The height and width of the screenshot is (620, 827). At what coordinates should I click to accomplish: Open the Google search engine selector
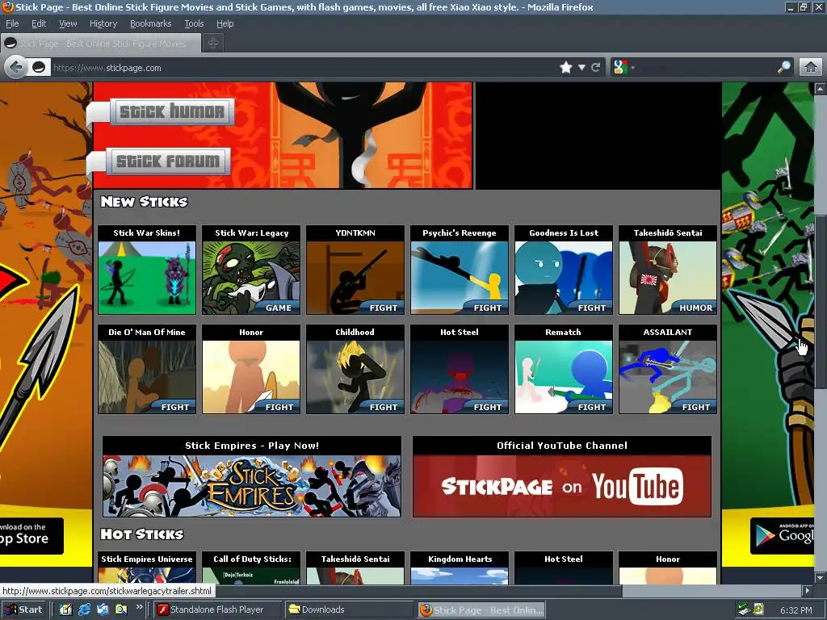[624, 68]
